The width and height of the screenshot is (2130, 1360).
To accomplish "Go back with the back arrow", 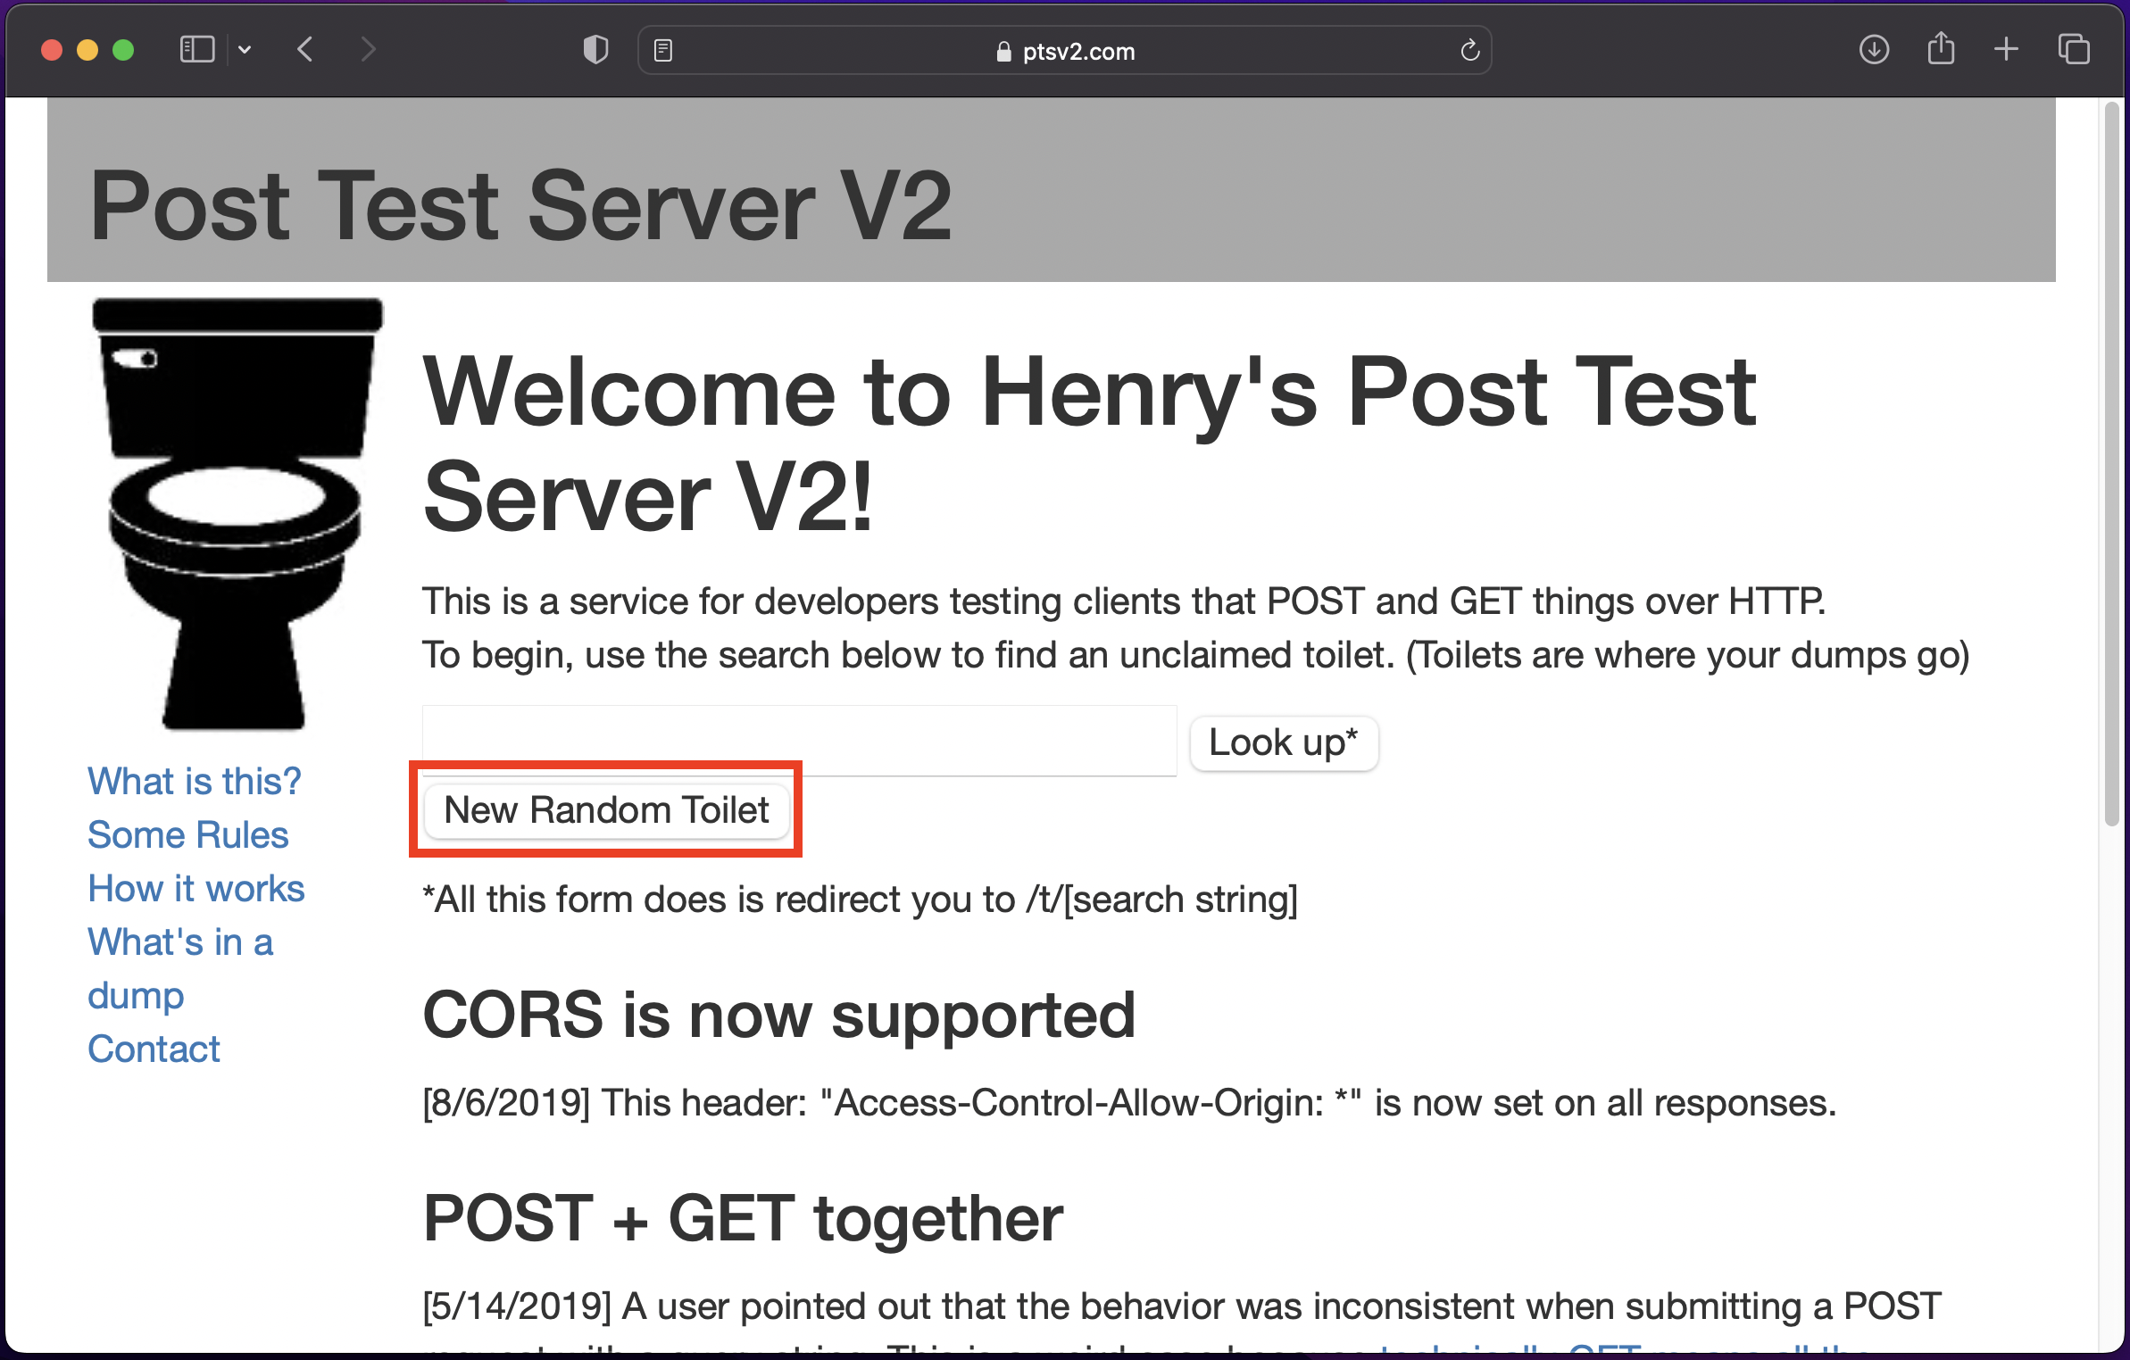I will pos(305,50).
